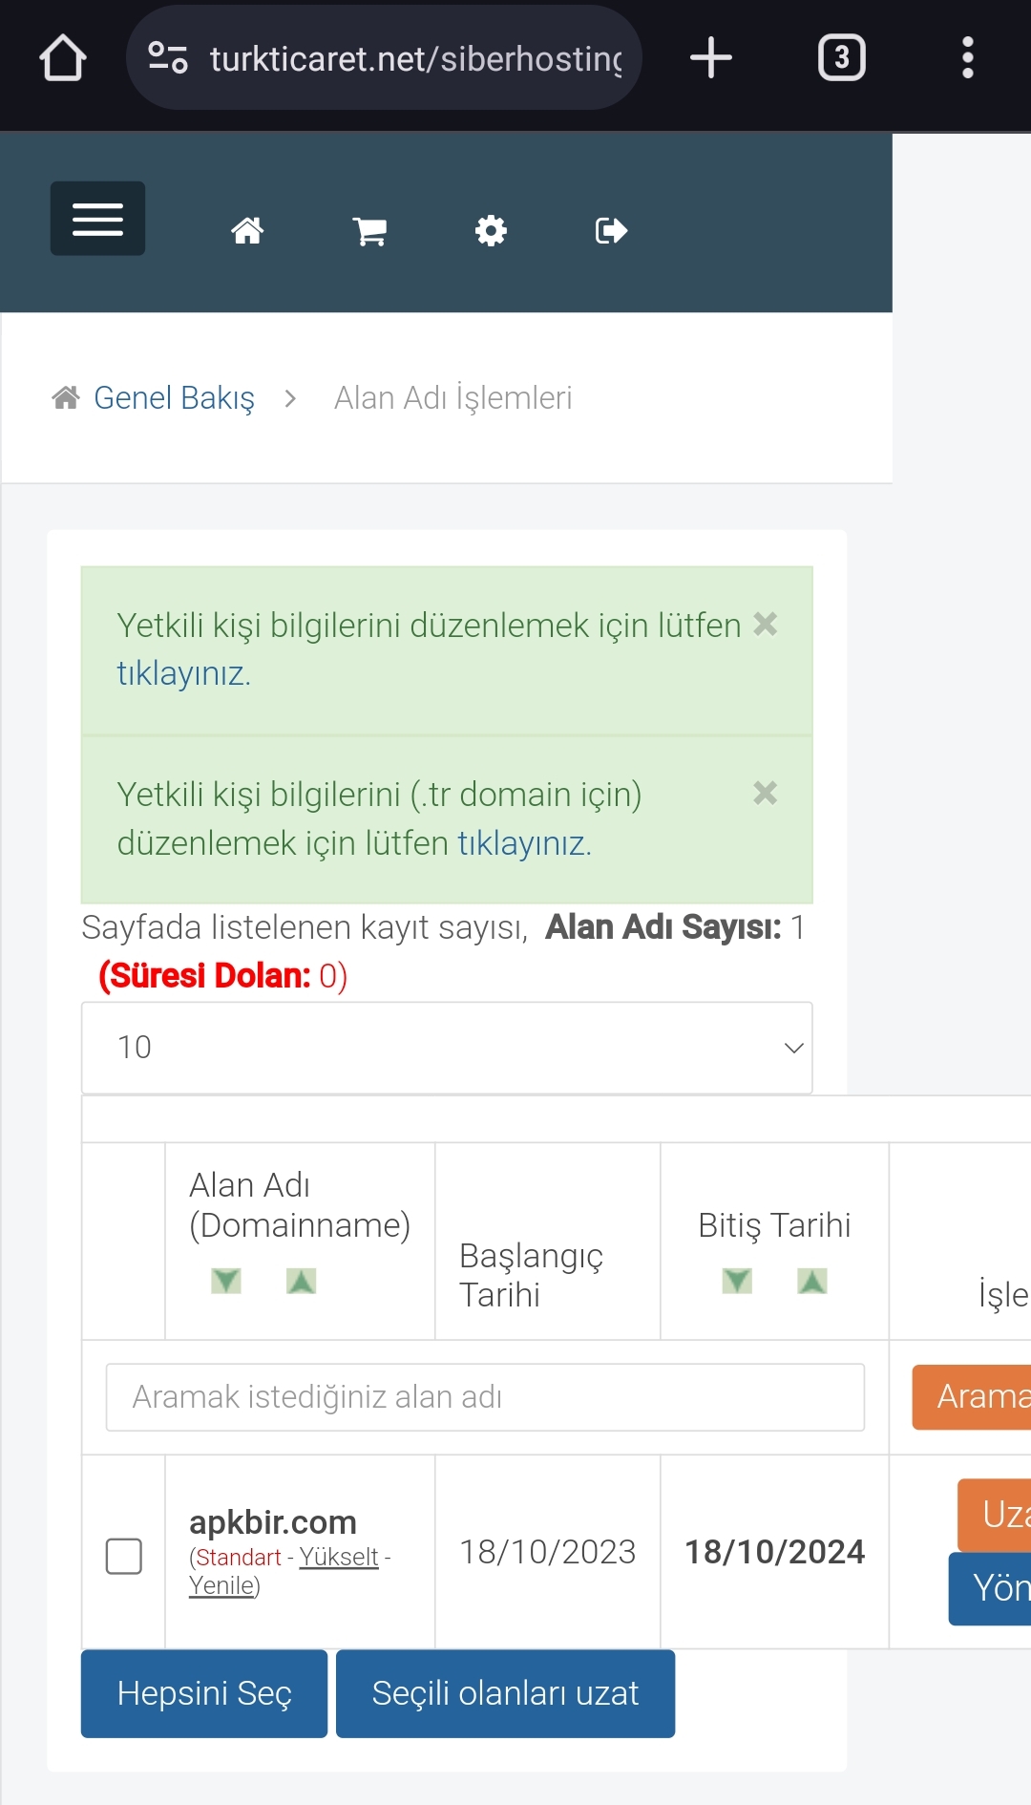The width and height of the screenshot is (1031, 1805).
Task: Sort domain name ascending arrow
Action: click(301, 1281)
